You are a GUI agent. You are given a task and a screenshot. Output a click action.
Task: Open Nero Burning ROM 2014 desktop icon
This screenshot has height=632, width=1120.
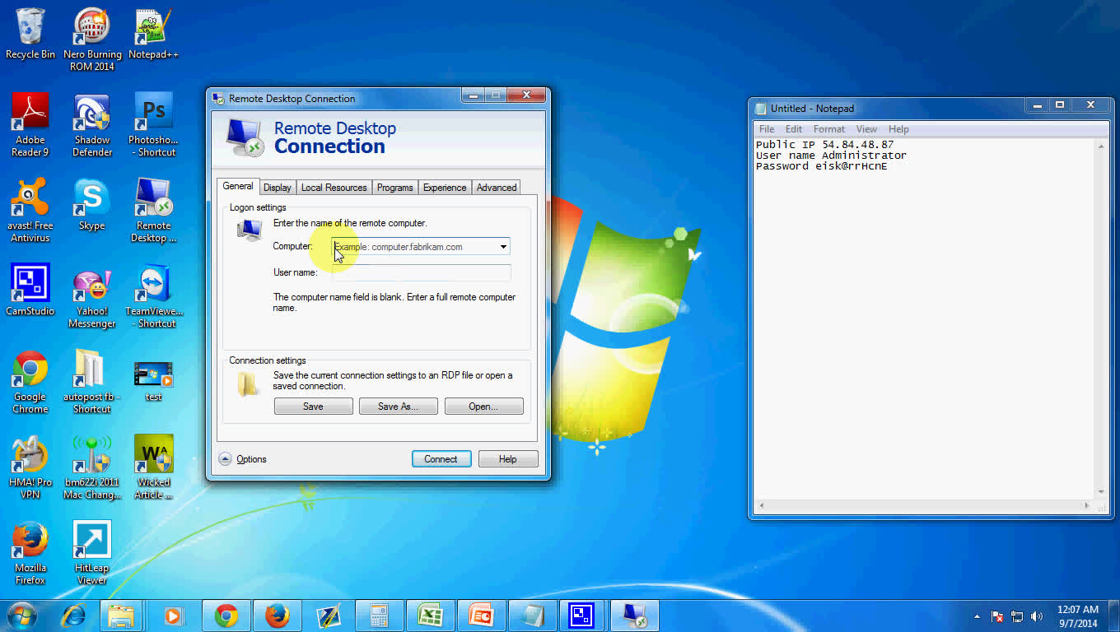coord(92,39)
